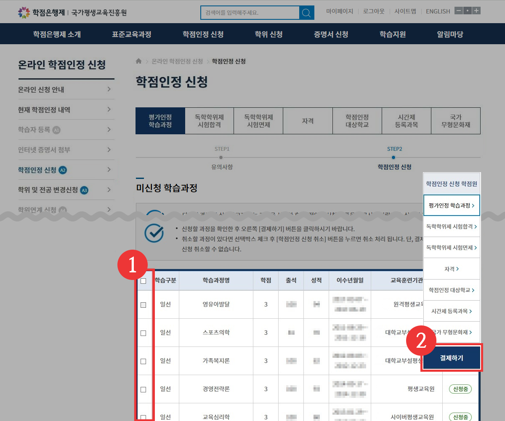The image size is (505, 421).
Task: Toggle the select-all checkbox in table header
Action: click(143, 281)
